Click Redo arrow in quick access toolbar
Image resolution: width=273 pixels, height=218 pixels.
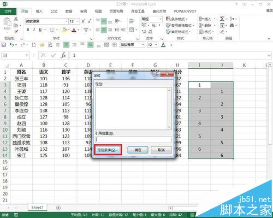click(x=23, y=45)
